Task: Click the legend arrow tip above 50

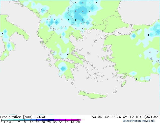Action: click(x=80, y=120)
